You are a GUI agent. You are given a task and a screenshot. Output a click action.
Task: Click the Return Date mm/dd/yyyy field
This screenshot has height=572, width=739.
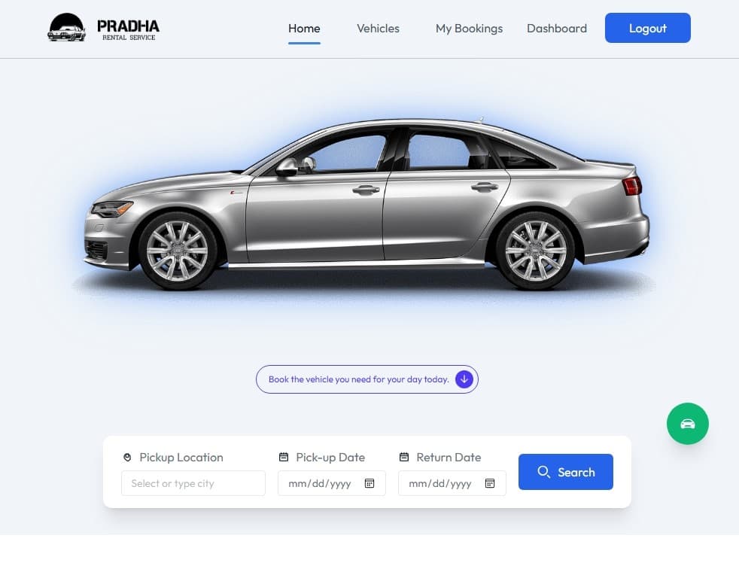pyautogui.click(x=452, y=483)
